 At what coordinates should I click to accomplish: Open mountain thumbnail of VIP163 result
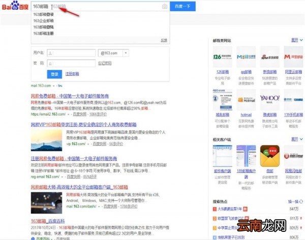click(46, 140)
